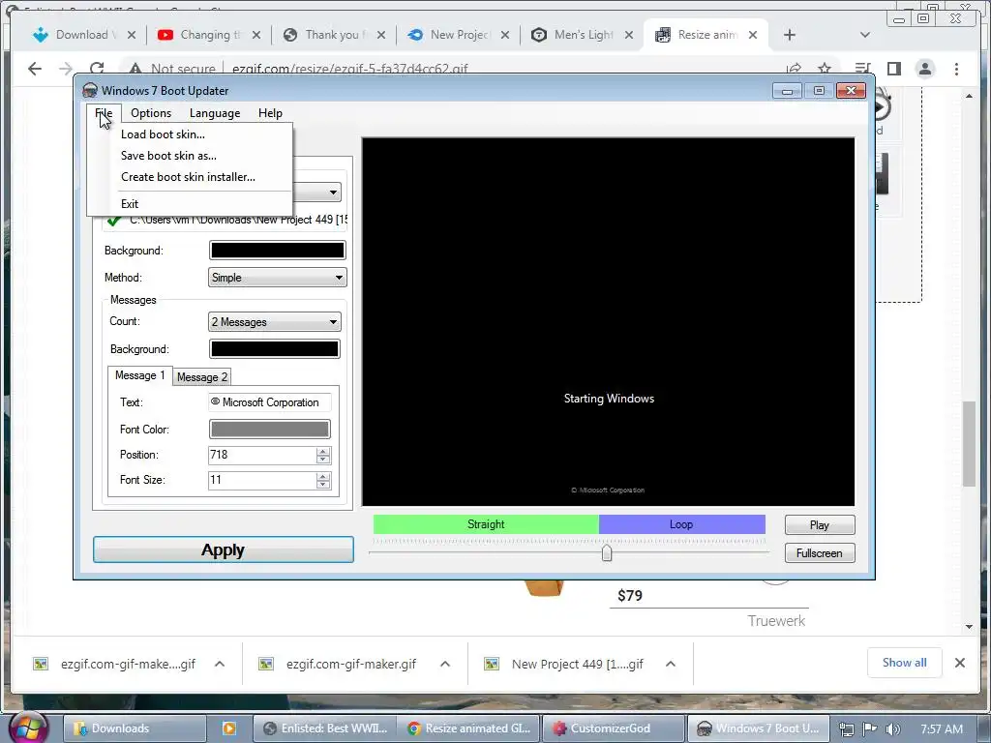991x743 pixels.
Task: Open the media player taskbar icon
Action: [x=228, y=728]
